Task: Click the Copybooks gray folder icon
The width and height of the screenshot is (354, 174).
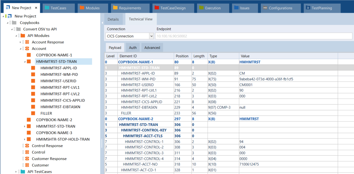Action: click(x=14, y=23)
